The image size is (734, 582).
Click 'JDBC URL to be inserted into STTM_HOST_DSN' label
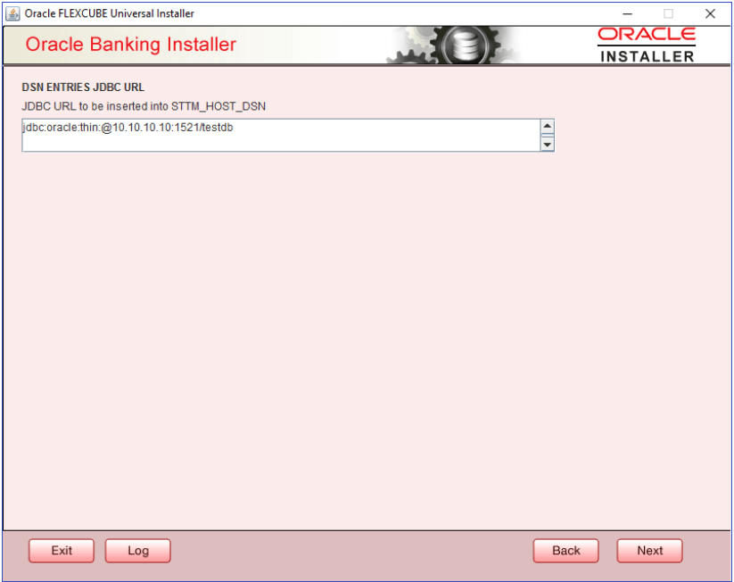click(144, 106)
